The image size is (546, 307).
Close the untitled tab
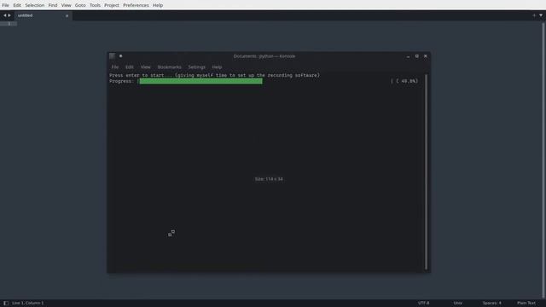coord(67,15)
